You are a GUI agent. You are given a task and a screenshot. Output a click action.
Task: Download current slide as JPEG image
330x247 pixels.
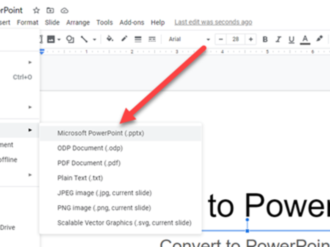(121, 193)
